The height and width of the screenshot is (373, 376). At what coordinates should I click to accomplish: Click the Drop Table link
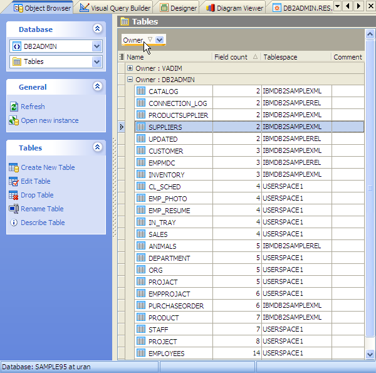(x=37, y=195)
